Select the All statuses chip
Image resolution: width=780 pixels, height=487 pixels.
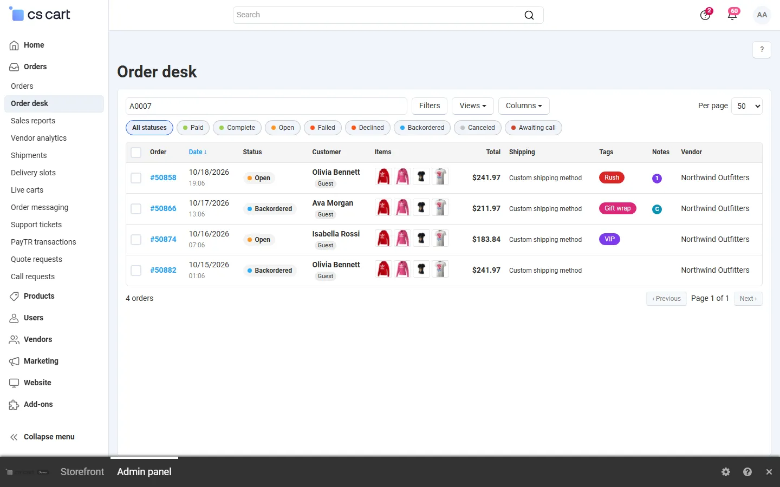(149, 128)
